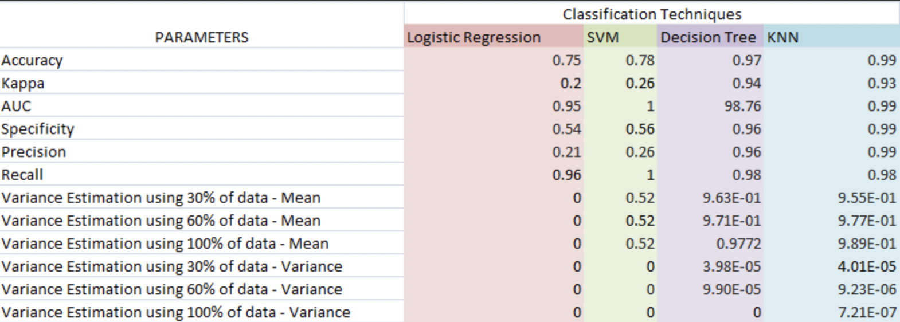Select the KNN column header cell
The height and width of the screenshot is (322, 900).
[x=832, y=37]
